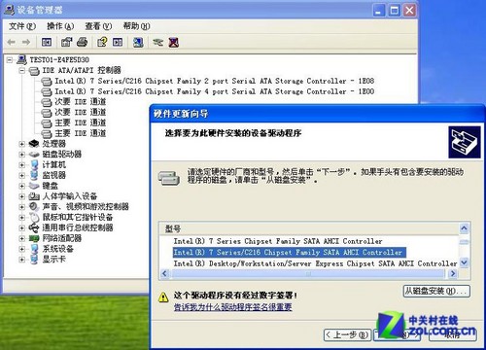Click the 键盘 keyboard icon

(34, 186)
